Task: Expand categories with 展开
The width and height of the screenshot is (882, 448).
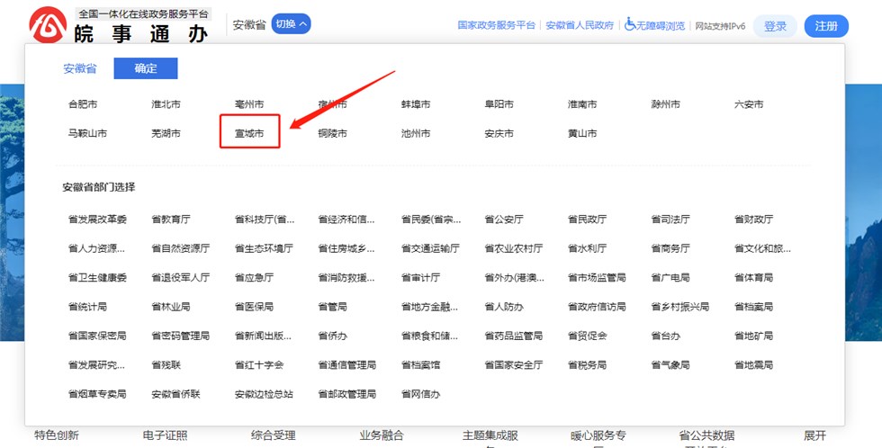Action: pyautogui.click(x=815, y=435)
